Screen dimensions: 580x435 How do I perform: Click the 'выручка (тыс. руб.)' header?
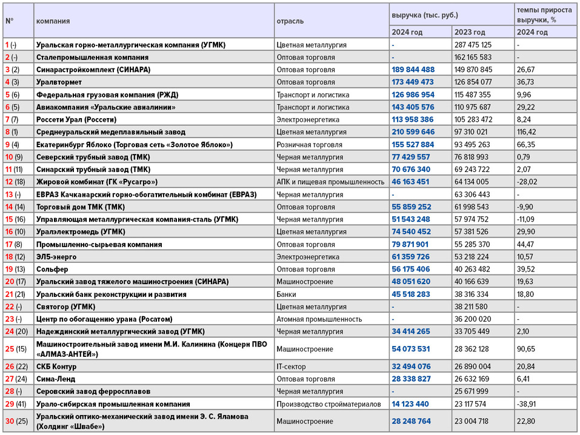tap(424, 15)
